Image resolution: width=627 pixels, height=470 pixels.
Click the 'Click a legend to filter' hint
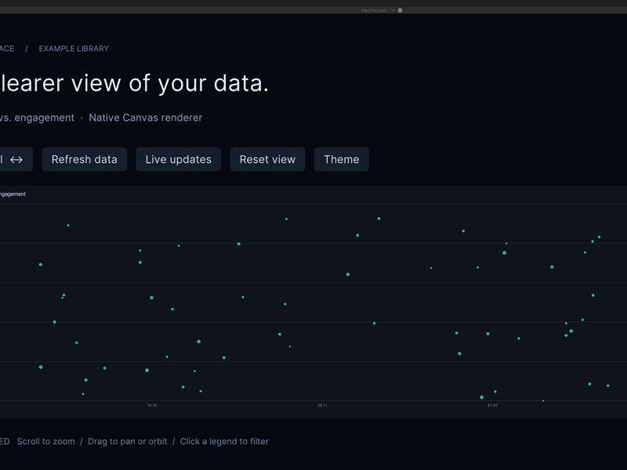click(x=224, y=442)
